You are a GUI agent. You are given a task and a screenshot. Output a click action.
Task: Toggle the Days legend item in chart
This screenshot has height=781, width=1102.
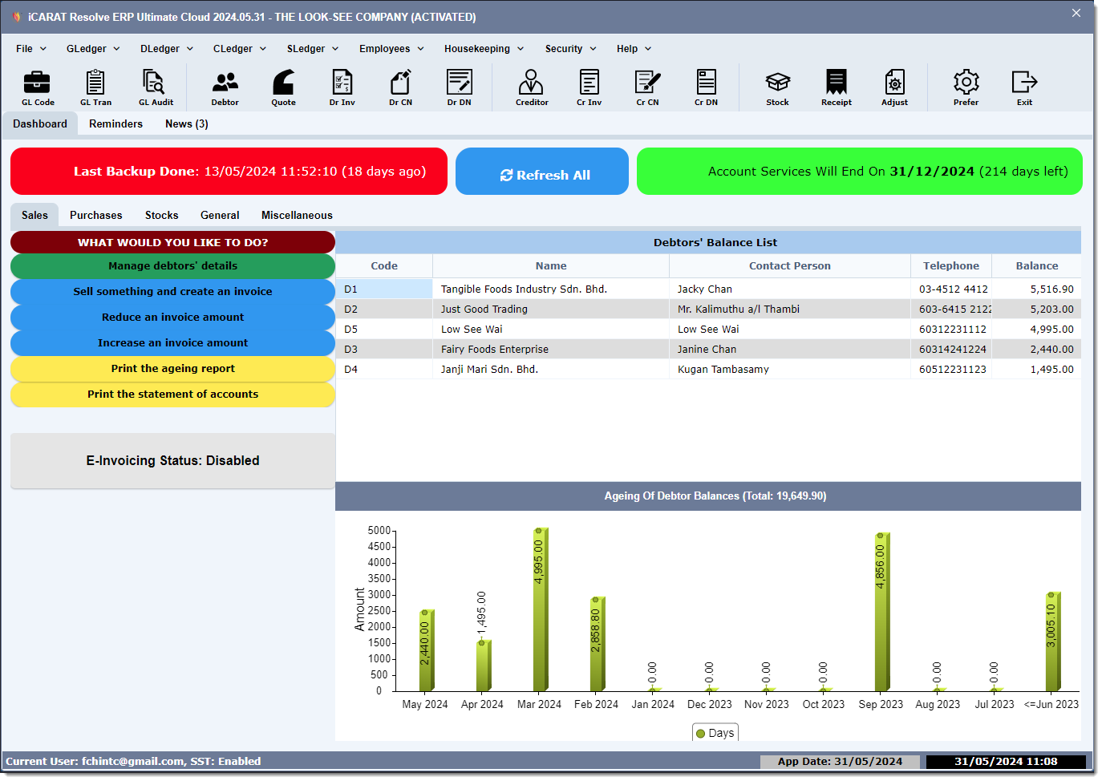click(x=715, y=733)
